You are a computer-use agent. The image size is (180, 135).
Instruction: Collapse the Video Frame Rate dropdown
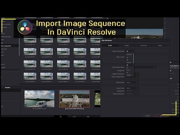click(130, 51)
